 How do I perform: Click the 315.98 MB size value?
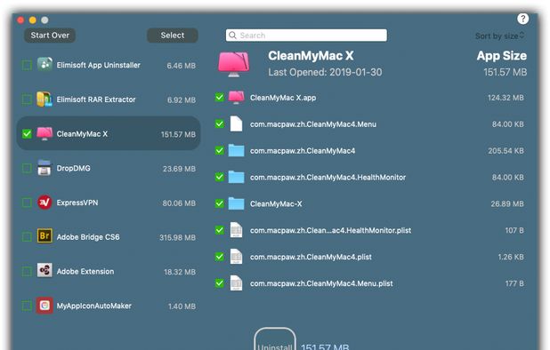[x=177, y=237]
